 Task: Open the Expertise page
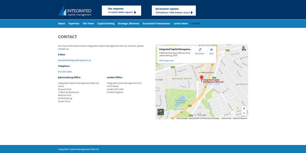pos(74,23)
